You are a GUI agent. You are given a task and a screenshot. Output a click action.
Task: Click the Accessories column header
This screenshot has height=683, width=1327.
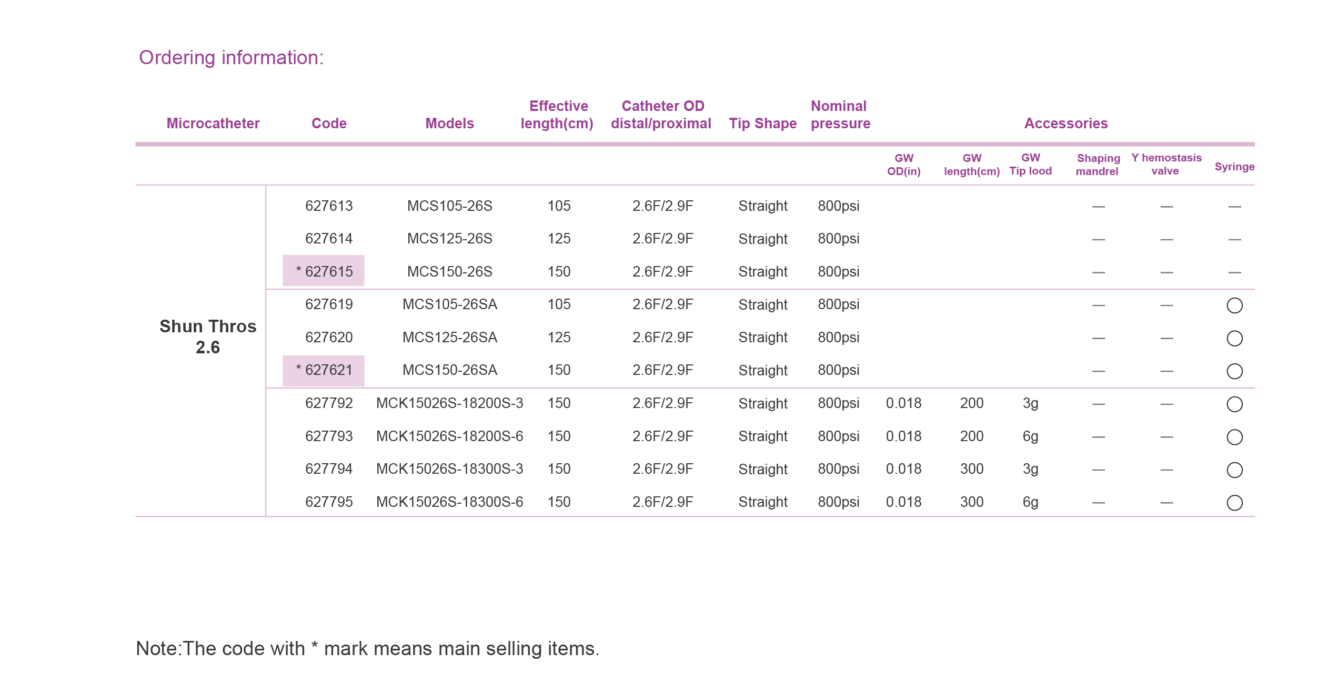(1065, 123)
